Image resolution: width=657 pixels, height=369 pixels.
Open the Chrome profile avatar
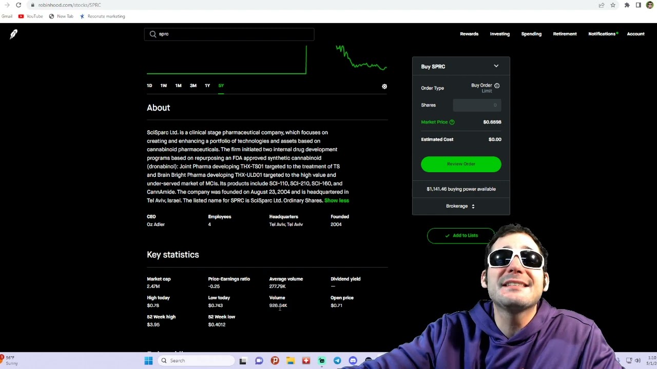(x=649, y=5)
